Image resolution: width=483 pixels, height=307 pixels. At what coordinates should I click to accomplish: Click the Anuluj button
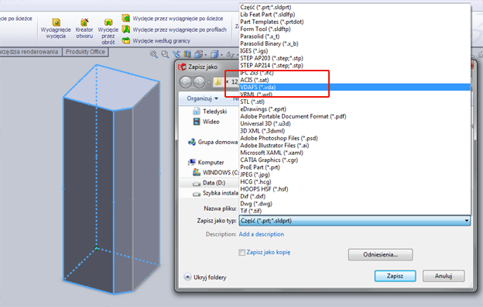(444, 276)
